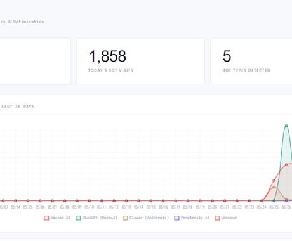Toggle the Unknown legend series
This screenshot has width=292, height=241.
point(226,218)
